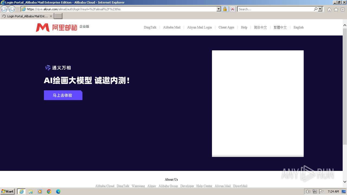The image size is (347, 195).
Task: Click the 通义万相 logo icon
Action: tap(48, 68)
